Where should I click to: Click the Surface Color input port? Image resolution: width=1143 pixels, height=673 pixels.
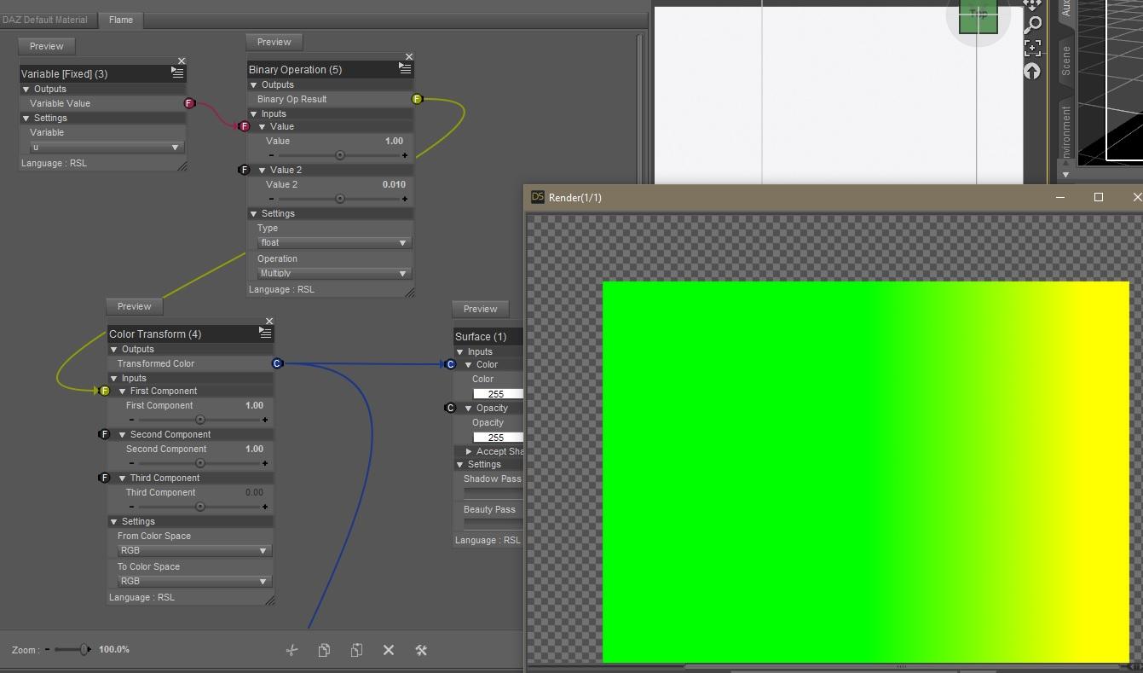pyautogui.click(x=451, y=364)
